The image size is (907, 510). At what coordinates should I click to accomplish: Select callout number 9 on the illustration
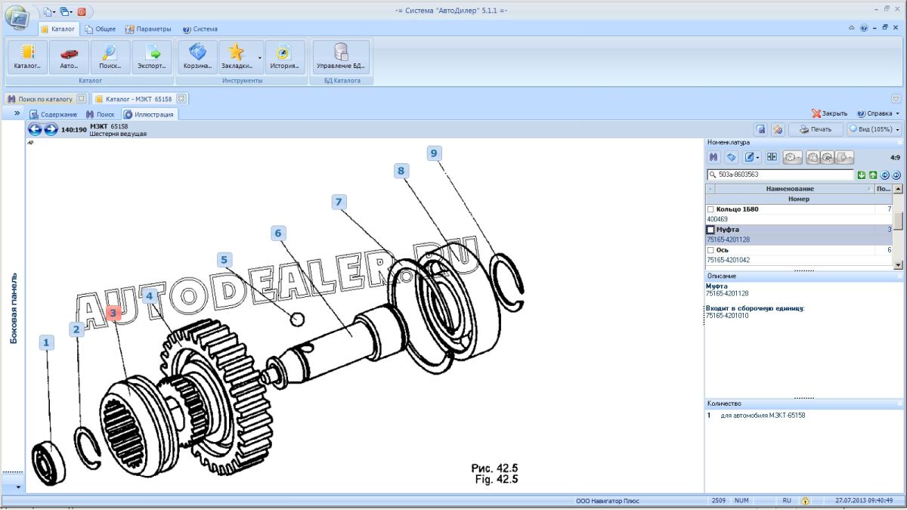(434, 153)
